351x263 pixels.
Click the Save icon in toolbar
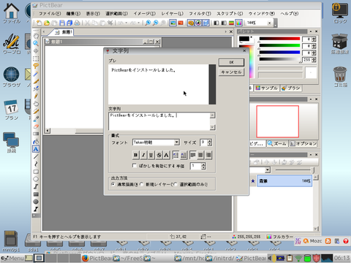pos(62,23)
